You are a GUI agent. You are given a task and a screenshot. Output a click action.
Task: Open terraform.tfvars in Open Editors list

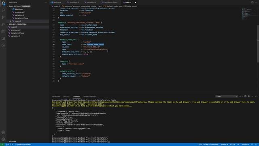(21, 18)
